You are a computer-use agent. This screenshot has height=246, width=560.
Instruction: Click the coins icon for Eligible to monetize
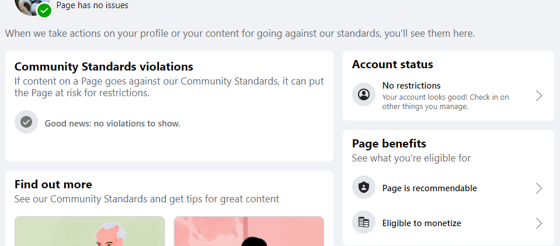coord(364,222)
